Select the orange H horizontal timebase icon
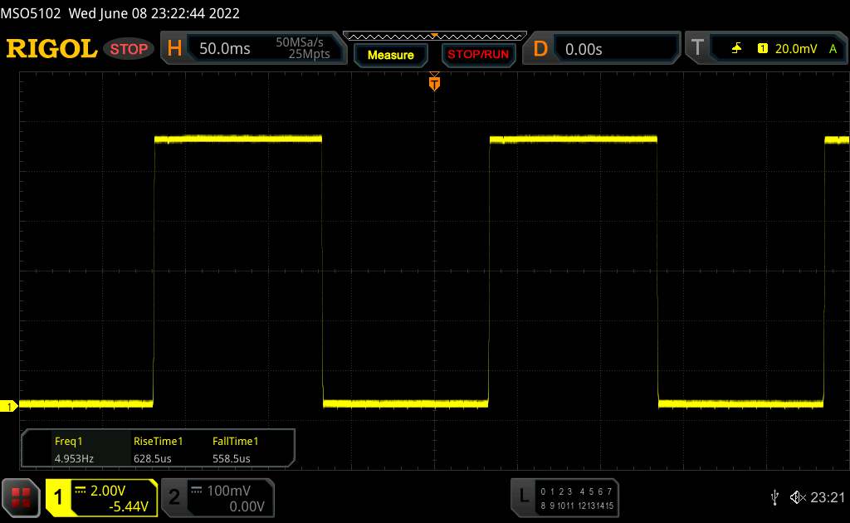The image size is (850, 523). click(x=174, y=49)
